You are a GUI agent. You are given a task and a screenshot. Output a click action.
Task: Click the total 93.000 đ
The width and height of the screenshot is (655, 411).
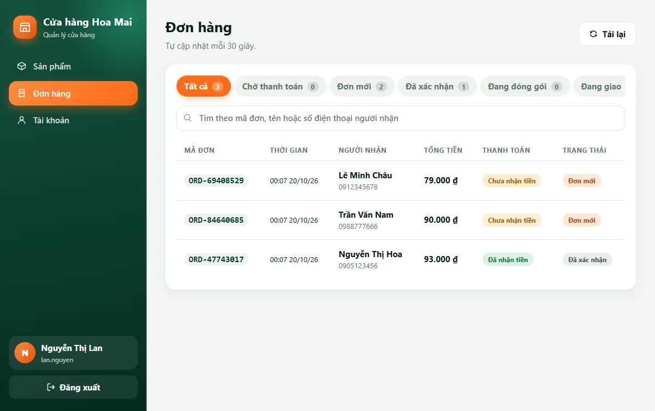441,259
